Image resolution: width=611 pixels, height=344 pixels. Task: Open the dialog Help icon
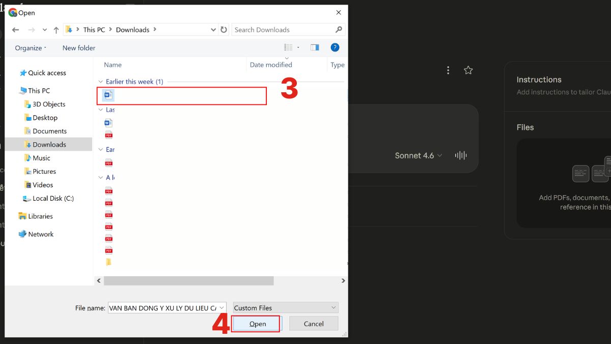pos(335,47)
